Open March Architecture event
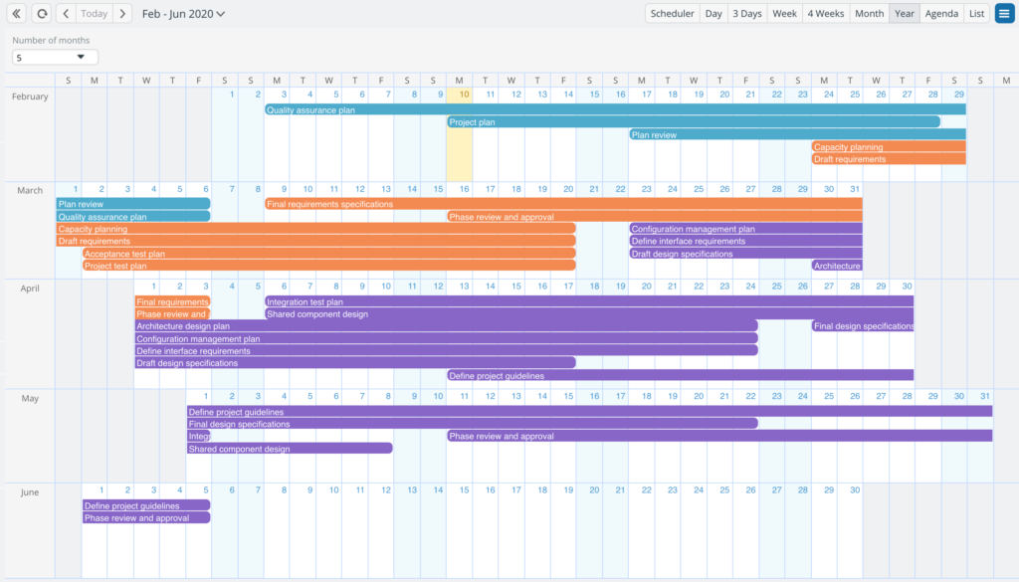This screenshot has width=1019, height=582. [x=837, y=266]
